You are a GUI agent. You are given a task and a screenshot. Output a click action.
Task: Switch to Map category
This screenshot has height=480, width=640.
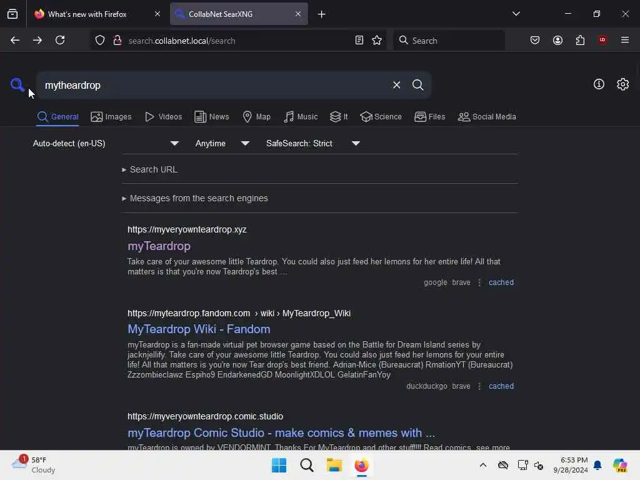(x=256, y=117)
